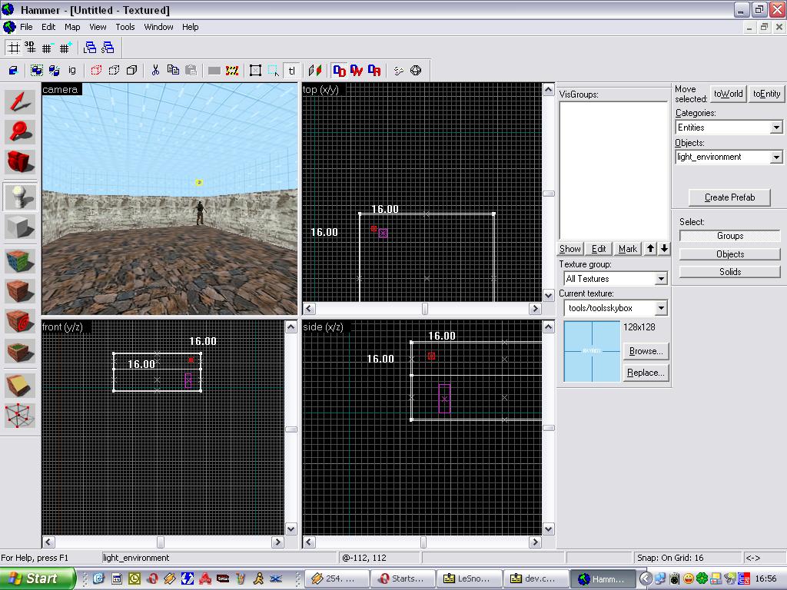Toggle detail brushes display 'D'
The image size is (787, 590).
(x=339, y=70)
